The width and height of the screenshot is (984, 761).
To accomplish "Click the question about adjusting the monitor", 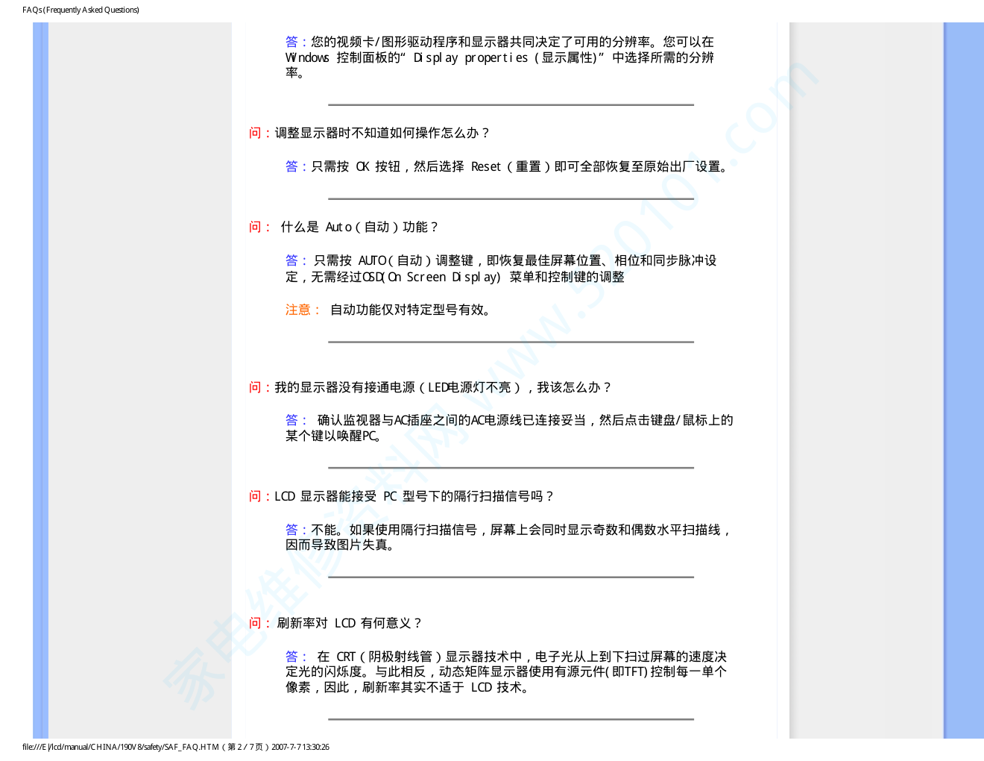I will tap(382, 133).
